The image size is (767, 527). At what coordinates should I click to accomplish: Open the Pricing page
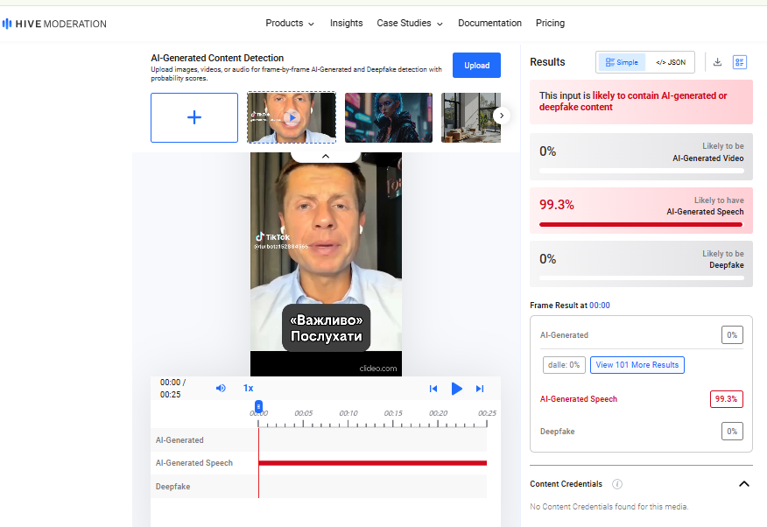tap(550, 23)
